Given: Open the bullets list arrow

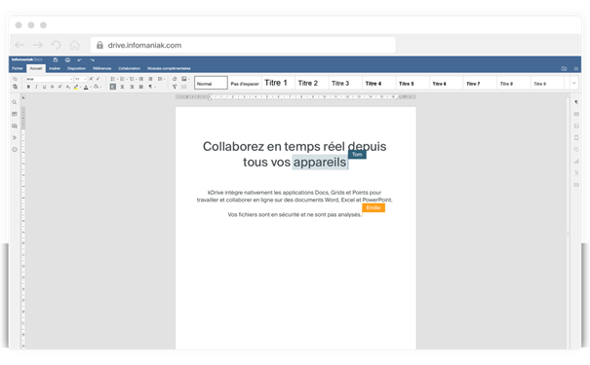Looking at the screenshot, I should (117, 79).
